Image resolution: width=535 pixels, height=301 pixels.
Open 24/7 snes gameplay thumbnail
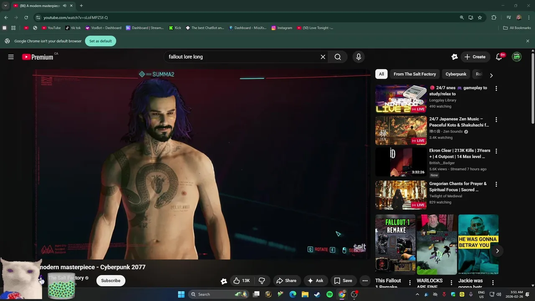[x=401, y=99]
